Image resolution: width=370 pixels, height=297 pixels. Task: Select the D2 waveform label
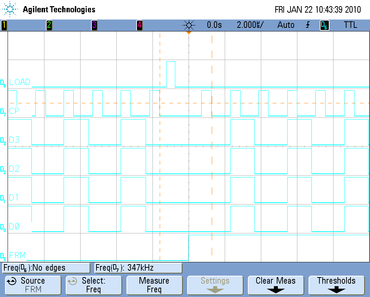pyautogui.click(x=14, y=169)
